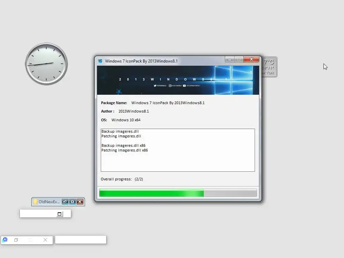This screenshot has width=344, height=258.
Task: Click the maximize button on OldNewEx... bar
Action: [73, 202]
